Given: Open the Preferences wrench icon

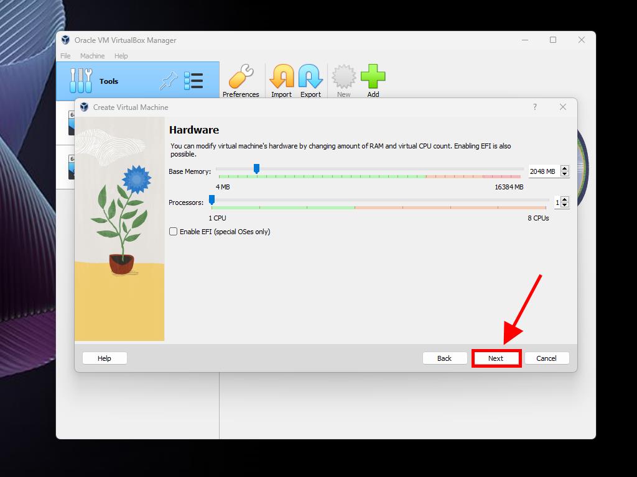Looking at the screenshot, I should (240, 78).
